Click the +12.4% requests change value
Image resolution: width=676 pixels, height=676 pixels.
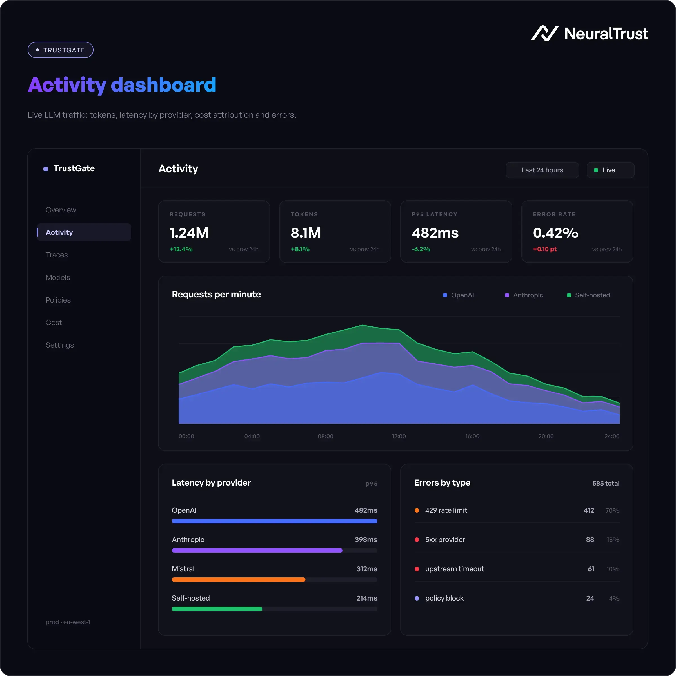coord(181,249)
